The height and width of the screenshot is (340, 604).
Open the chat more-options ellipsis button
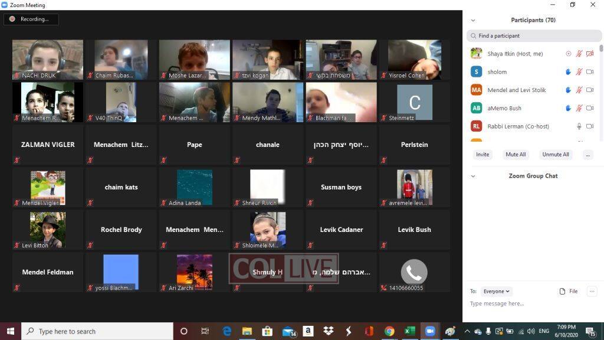592,291
